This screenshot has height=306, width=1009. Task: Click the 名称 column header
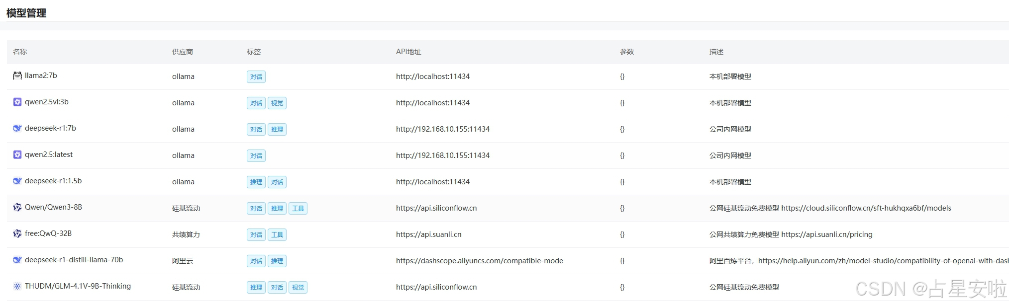[20, 52]
